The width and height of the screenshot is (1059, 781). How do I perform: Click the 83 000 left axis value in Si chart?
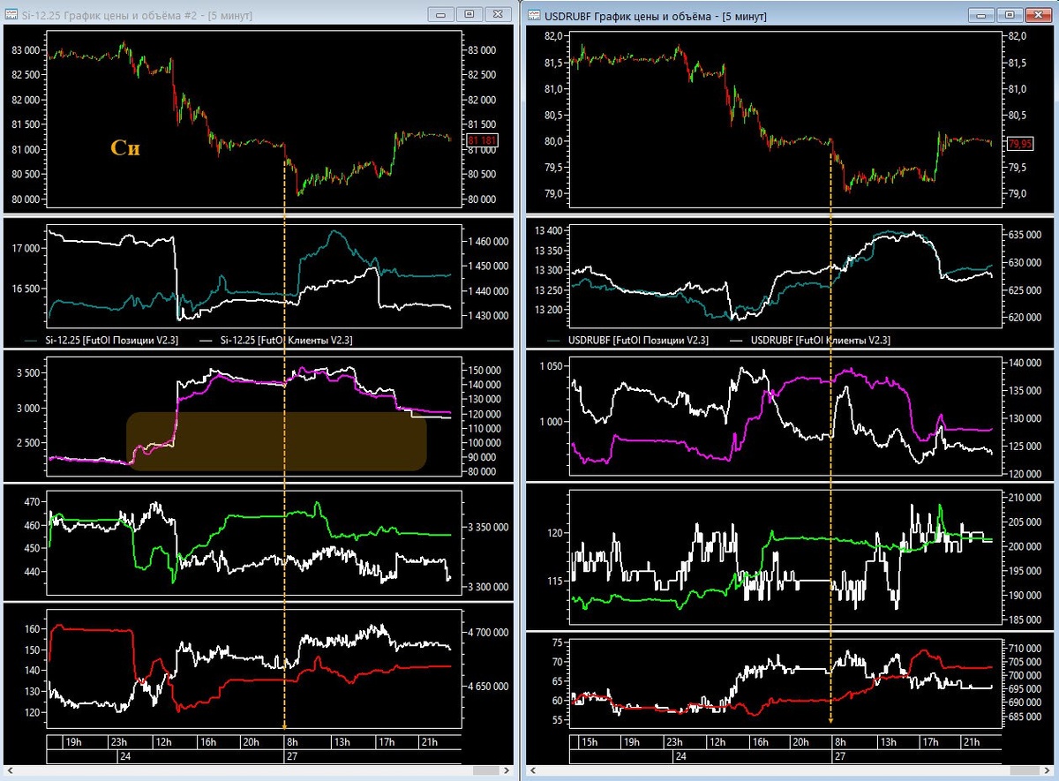25,50
